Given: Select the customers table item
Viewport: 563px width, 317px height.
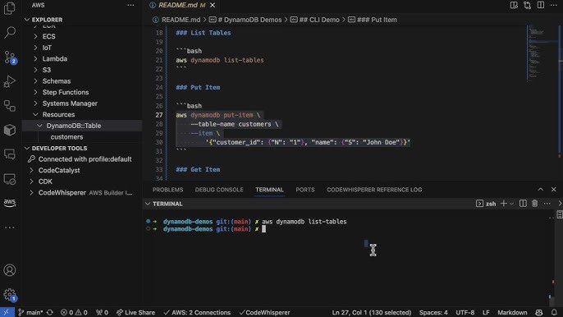Looking at the screenshot, I should (x=66, y=137).
